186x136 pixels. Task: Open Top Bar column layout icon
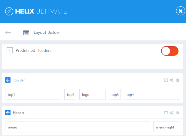click(x=166, y=80)
